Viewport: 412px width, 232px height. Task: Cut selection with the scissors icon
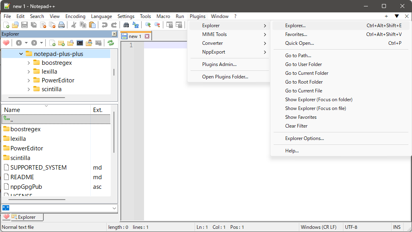click(74, 25)
